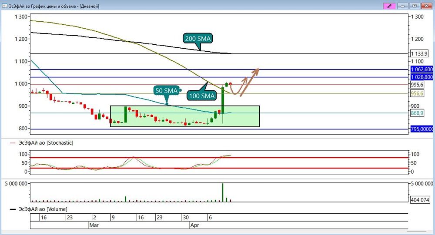The image size is (435, 235).
Task: Click the 995,6 last price label
Action: (417, 85)
